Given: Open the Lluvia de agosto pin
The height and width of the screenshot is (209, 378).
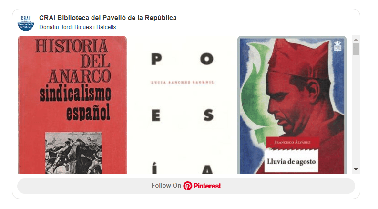Looking at the screenshot, I should coord(292,105).
